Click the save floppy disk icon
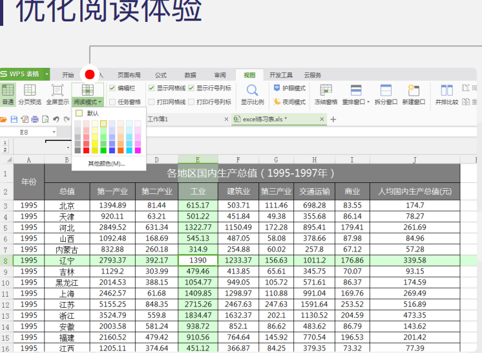Screen dimensions: 482x353 (14, 120)
